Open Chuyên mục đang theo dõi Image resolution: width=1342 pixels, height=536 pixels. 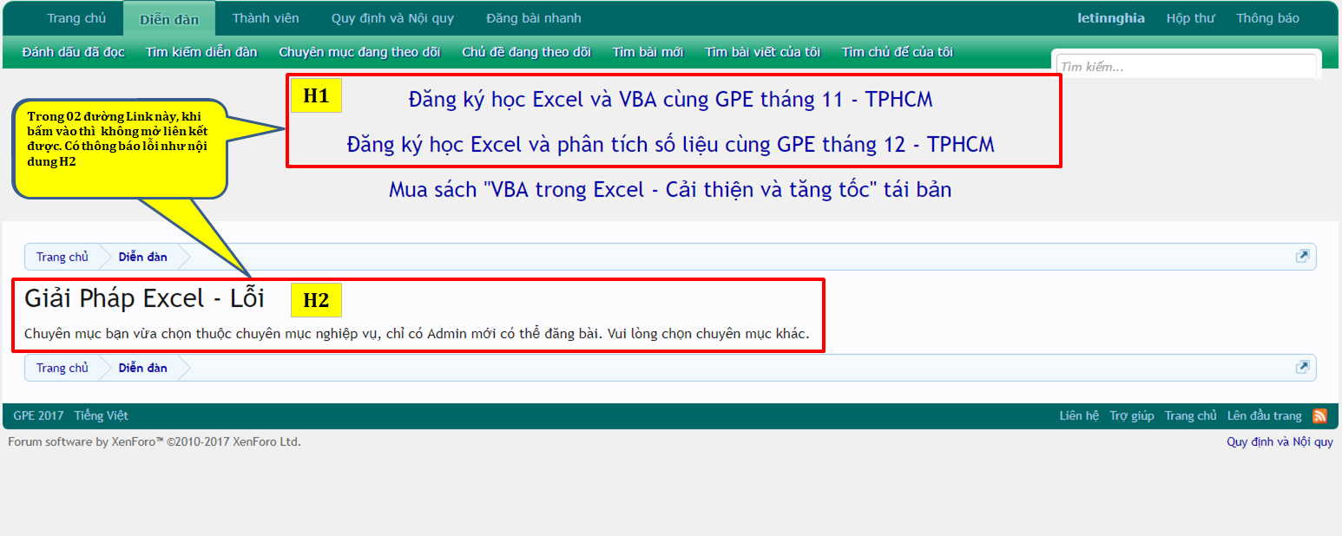(359, 52)
